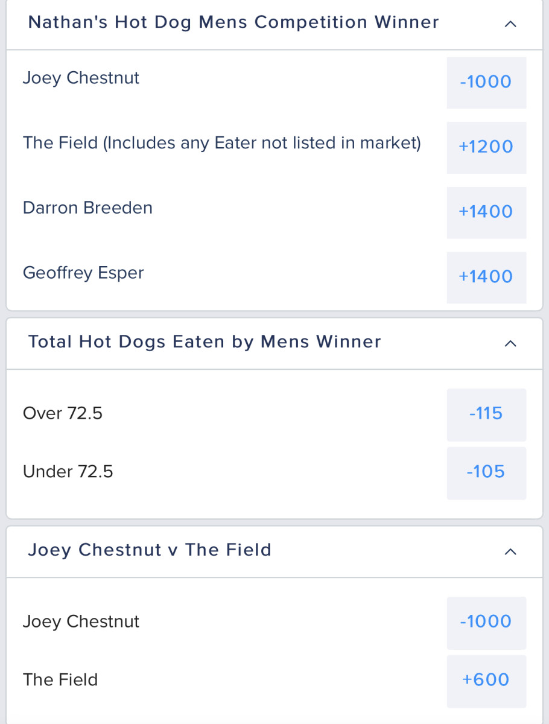This screenshot has height=724, width=549.
Task: Click the Joey Chestnut v The Field title
Action: (150, 550)
